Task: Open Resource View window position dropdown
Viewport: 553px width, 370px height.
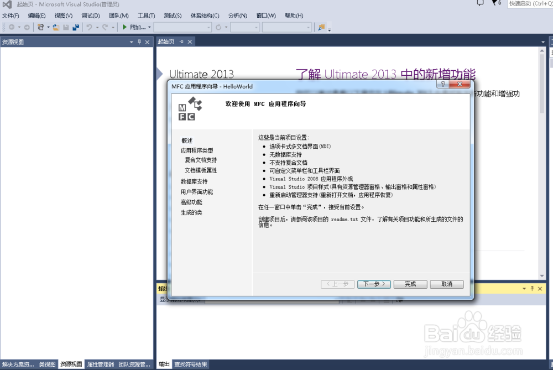Action: (x=132, y=42)
